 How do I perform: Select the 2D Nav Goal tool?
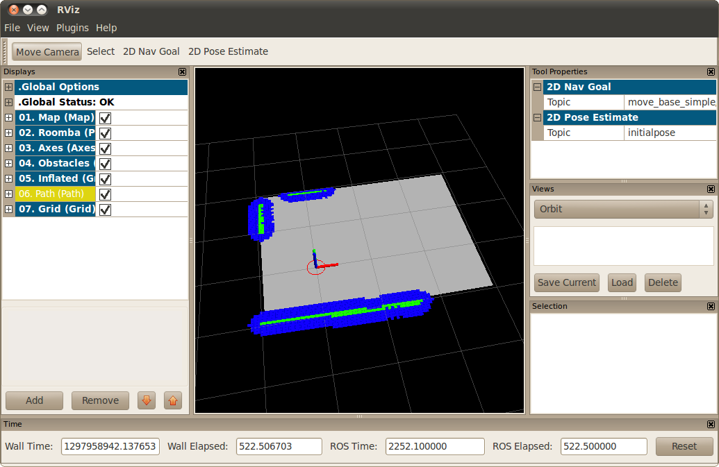151,51
